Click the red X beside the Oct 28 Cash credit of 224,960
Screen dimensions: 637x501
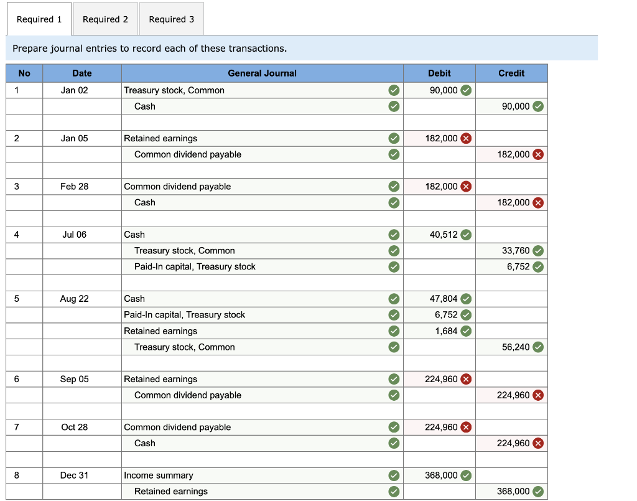[x=539, y=443]
